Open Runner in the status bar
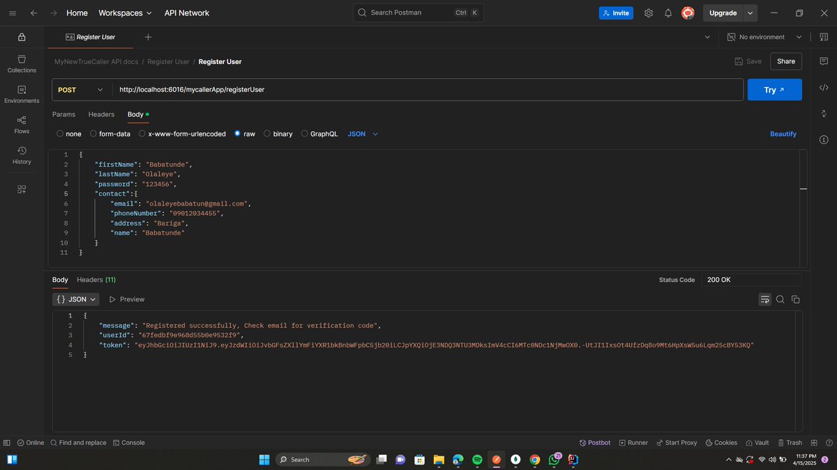 click(x=633, y=443)
